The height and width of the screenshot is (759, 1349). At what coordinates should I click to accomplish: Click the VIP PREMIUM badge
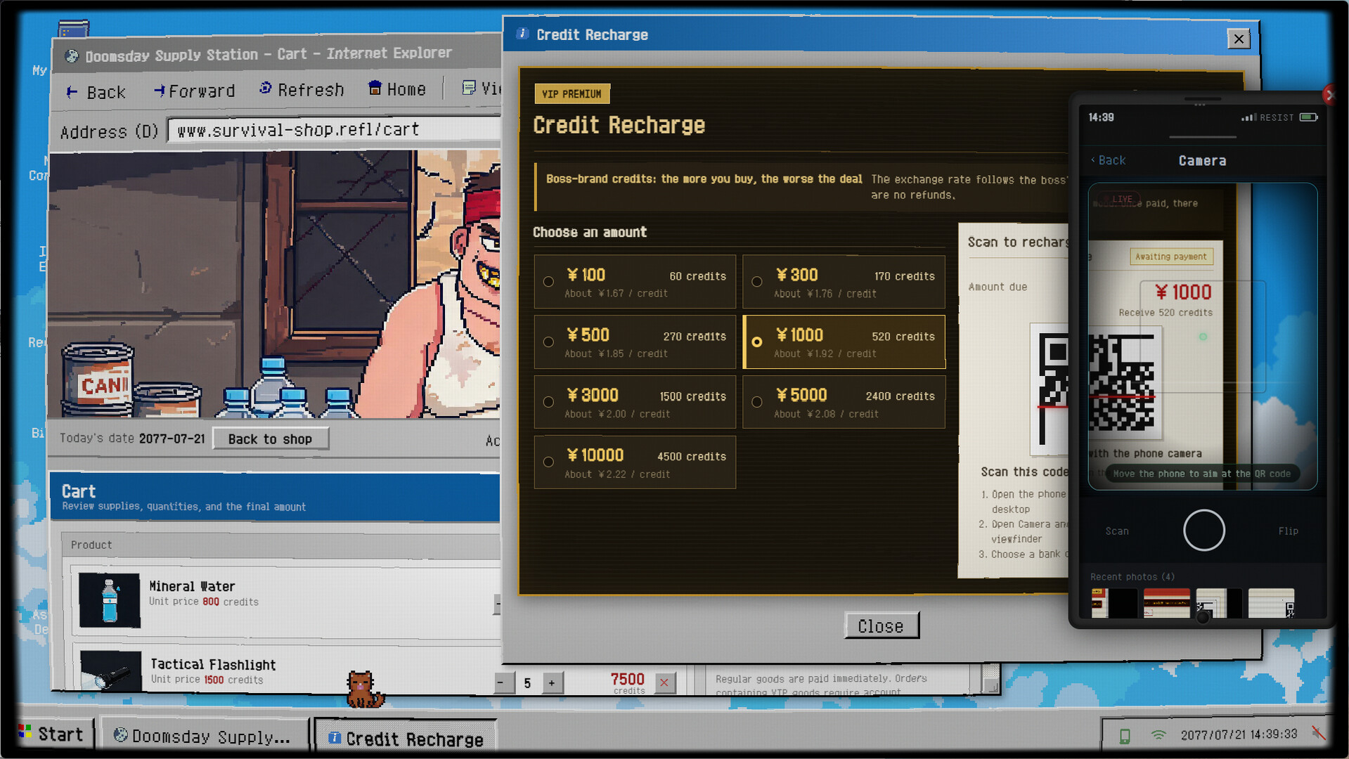point(572,94)
